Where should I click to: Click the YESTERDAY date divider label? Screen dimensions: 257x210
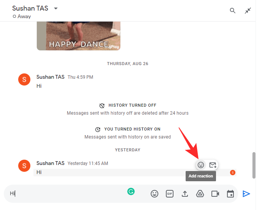(x=128, y=150)
